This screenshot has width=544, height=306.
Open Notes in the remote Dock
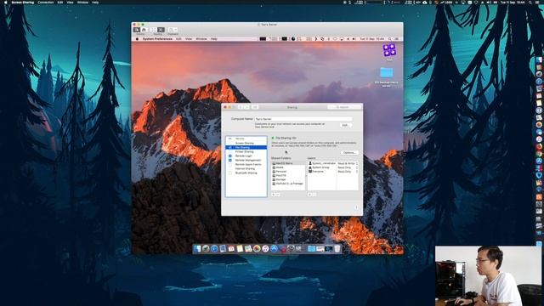[x=240, y=249]
